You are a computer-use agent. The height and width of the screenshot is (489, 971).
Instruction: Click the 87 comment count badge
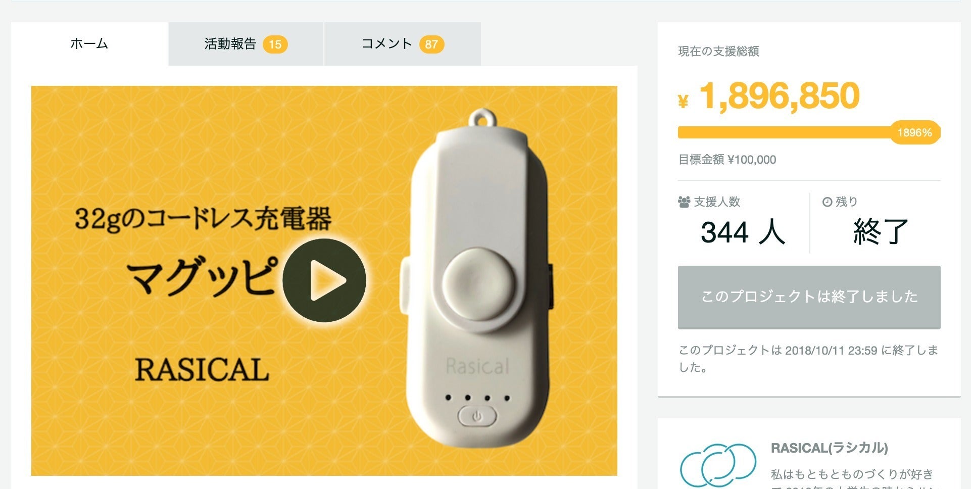click(x=431, y=44)
